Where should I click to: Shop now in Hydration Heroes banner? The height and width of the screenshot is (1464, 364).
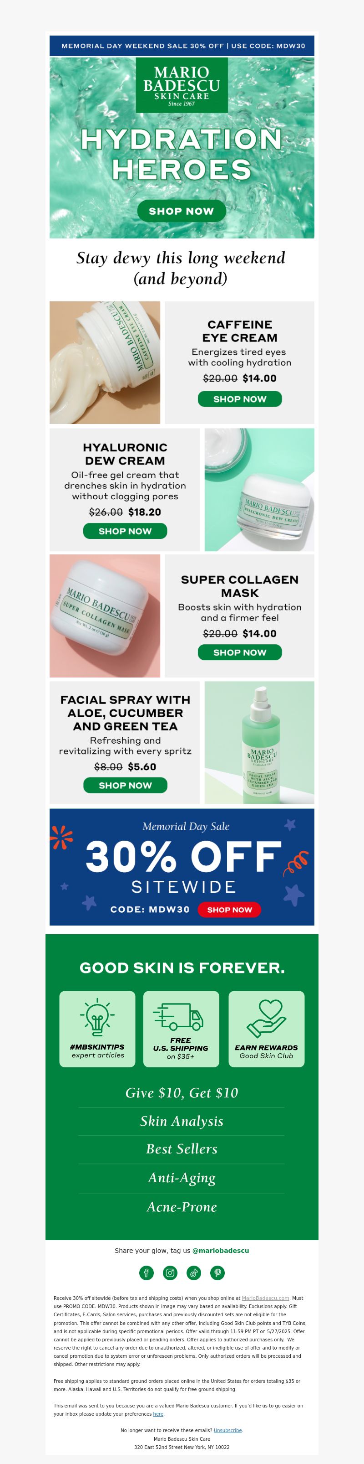click(x=182, y=211)
